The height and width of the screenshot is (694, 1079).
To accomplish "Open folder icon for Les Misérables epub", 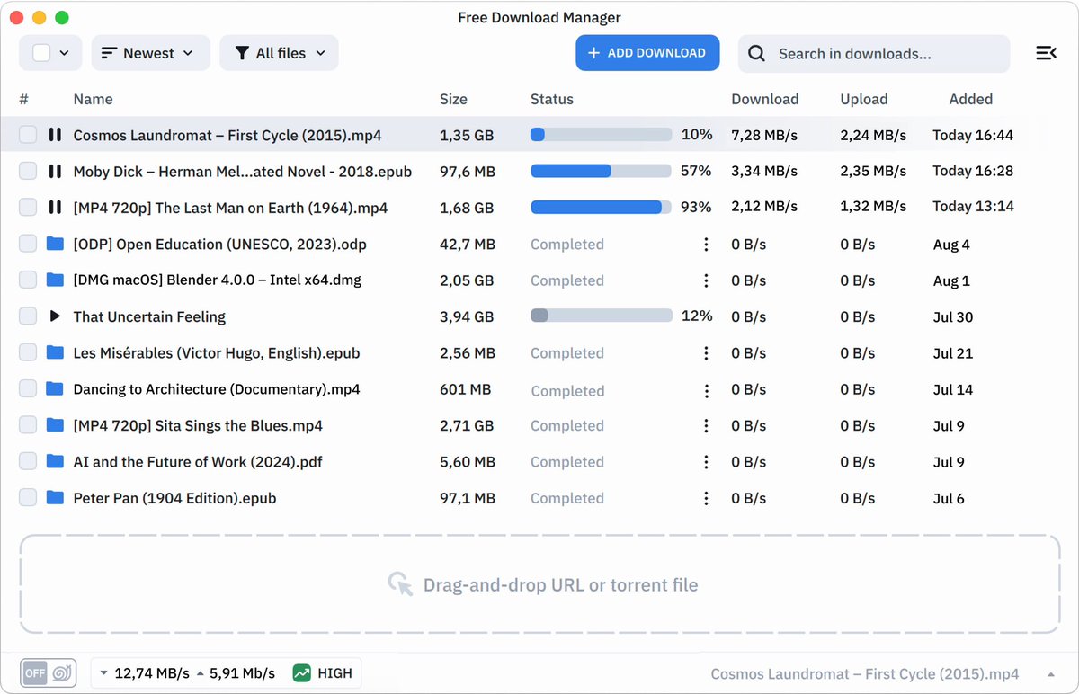I will click(55, 352).
